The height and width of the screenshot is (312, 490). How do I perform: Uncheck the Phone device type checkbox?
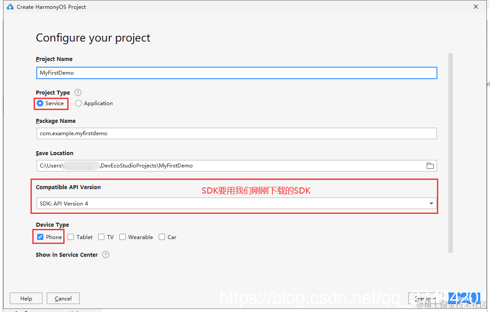pos(40,237)
